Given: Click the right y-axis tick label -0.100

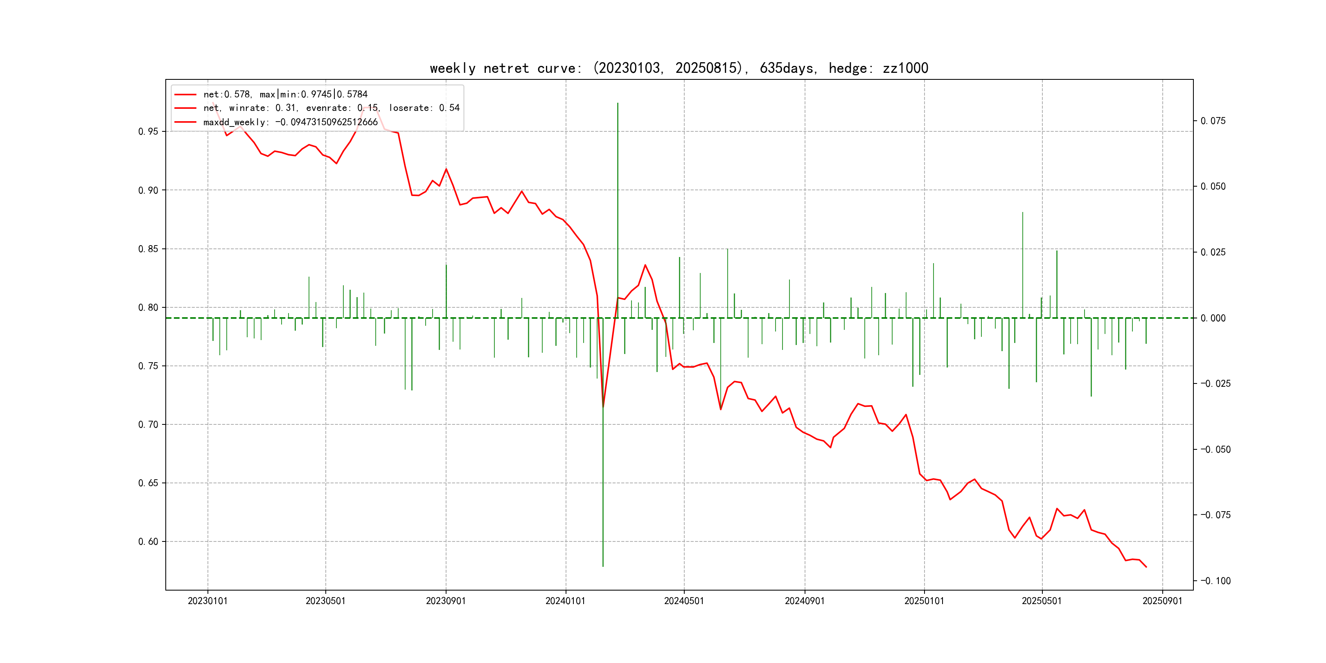Looking at the screenshot, I should [x=1215, y=581].
